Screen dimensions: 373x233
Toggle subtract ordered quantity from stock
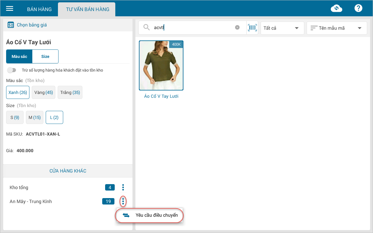(x=12, y=70)
